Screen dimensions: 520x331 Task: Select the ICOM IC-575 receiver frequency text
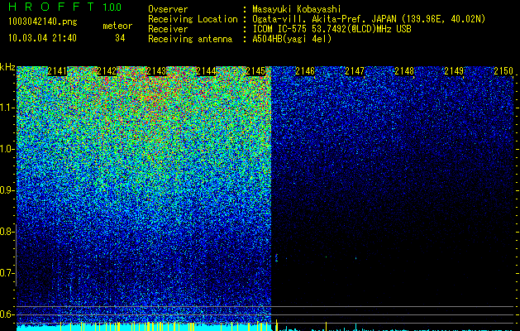332,29
